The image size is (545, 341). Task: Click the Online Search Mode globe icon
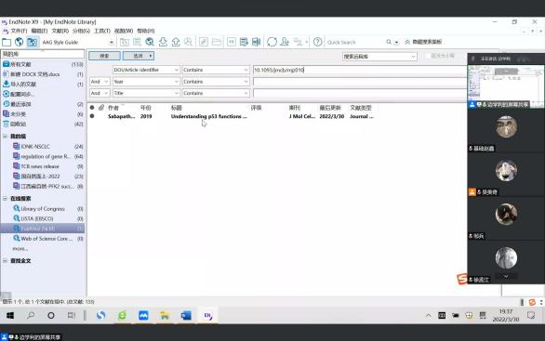[x=20, y=42]
